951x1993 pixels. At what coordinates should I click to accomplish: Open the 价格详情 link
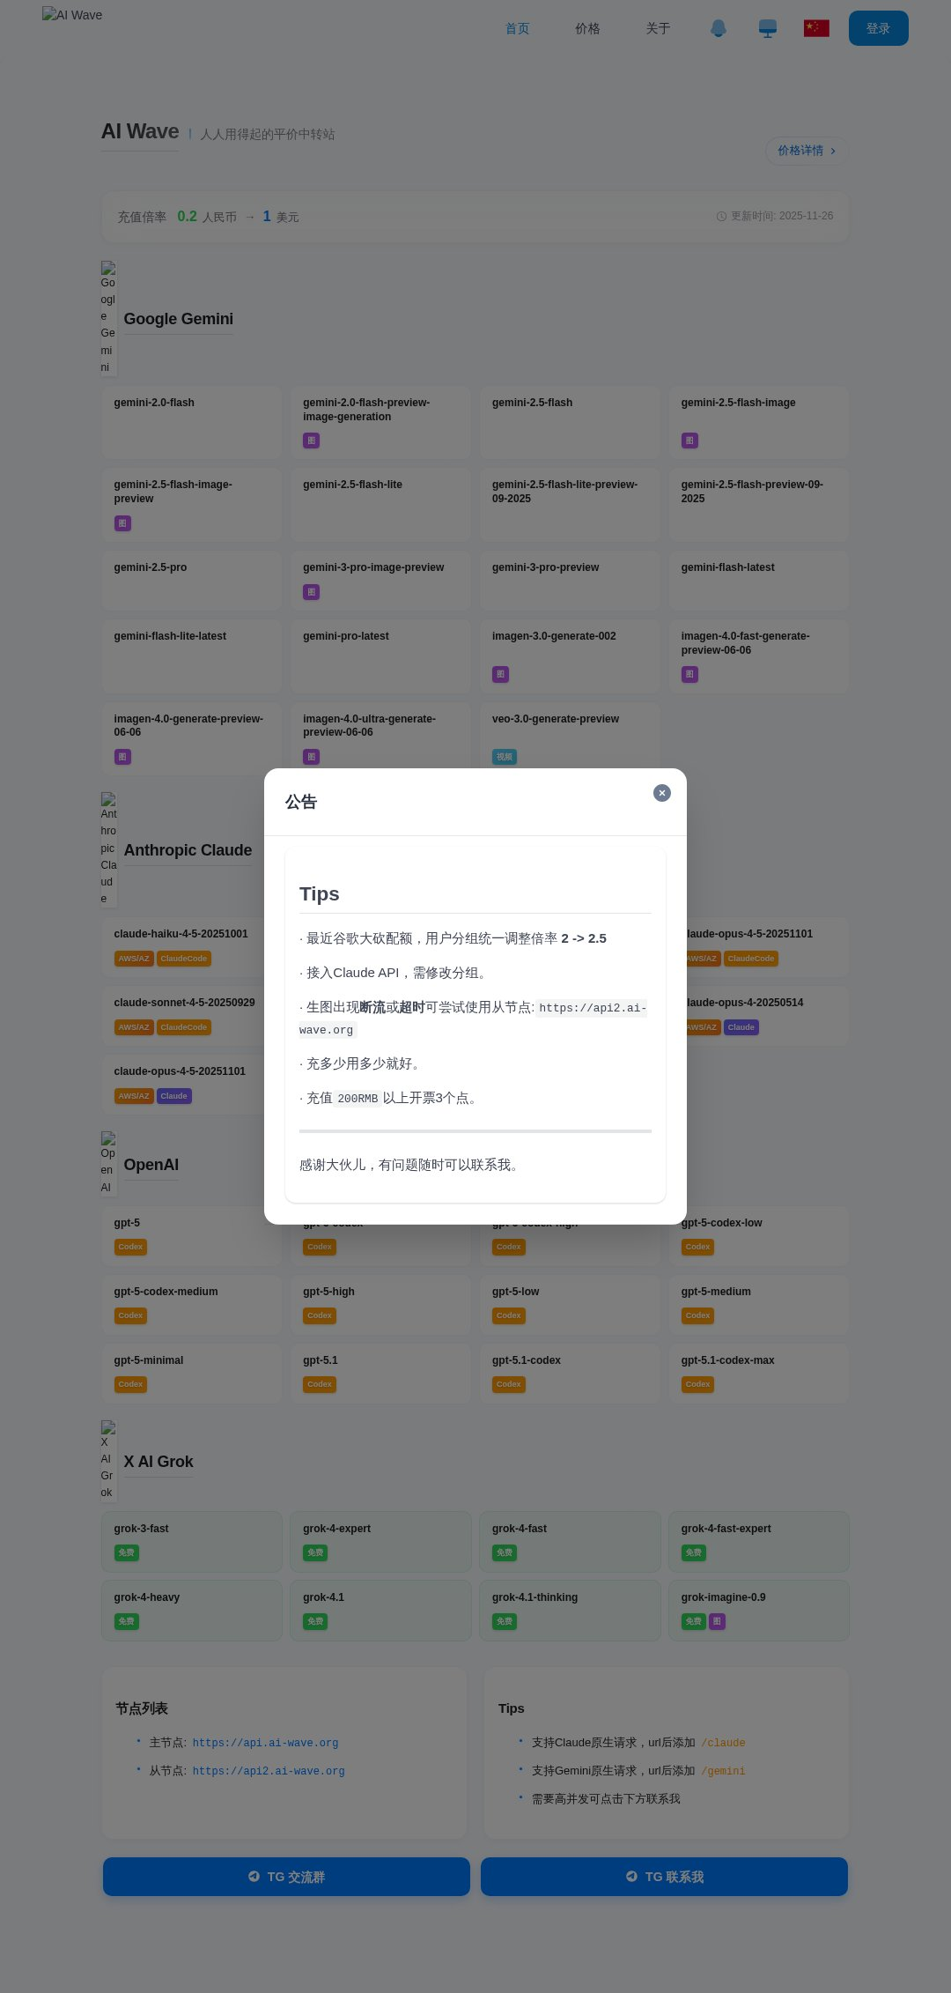(x=807, y=151)
